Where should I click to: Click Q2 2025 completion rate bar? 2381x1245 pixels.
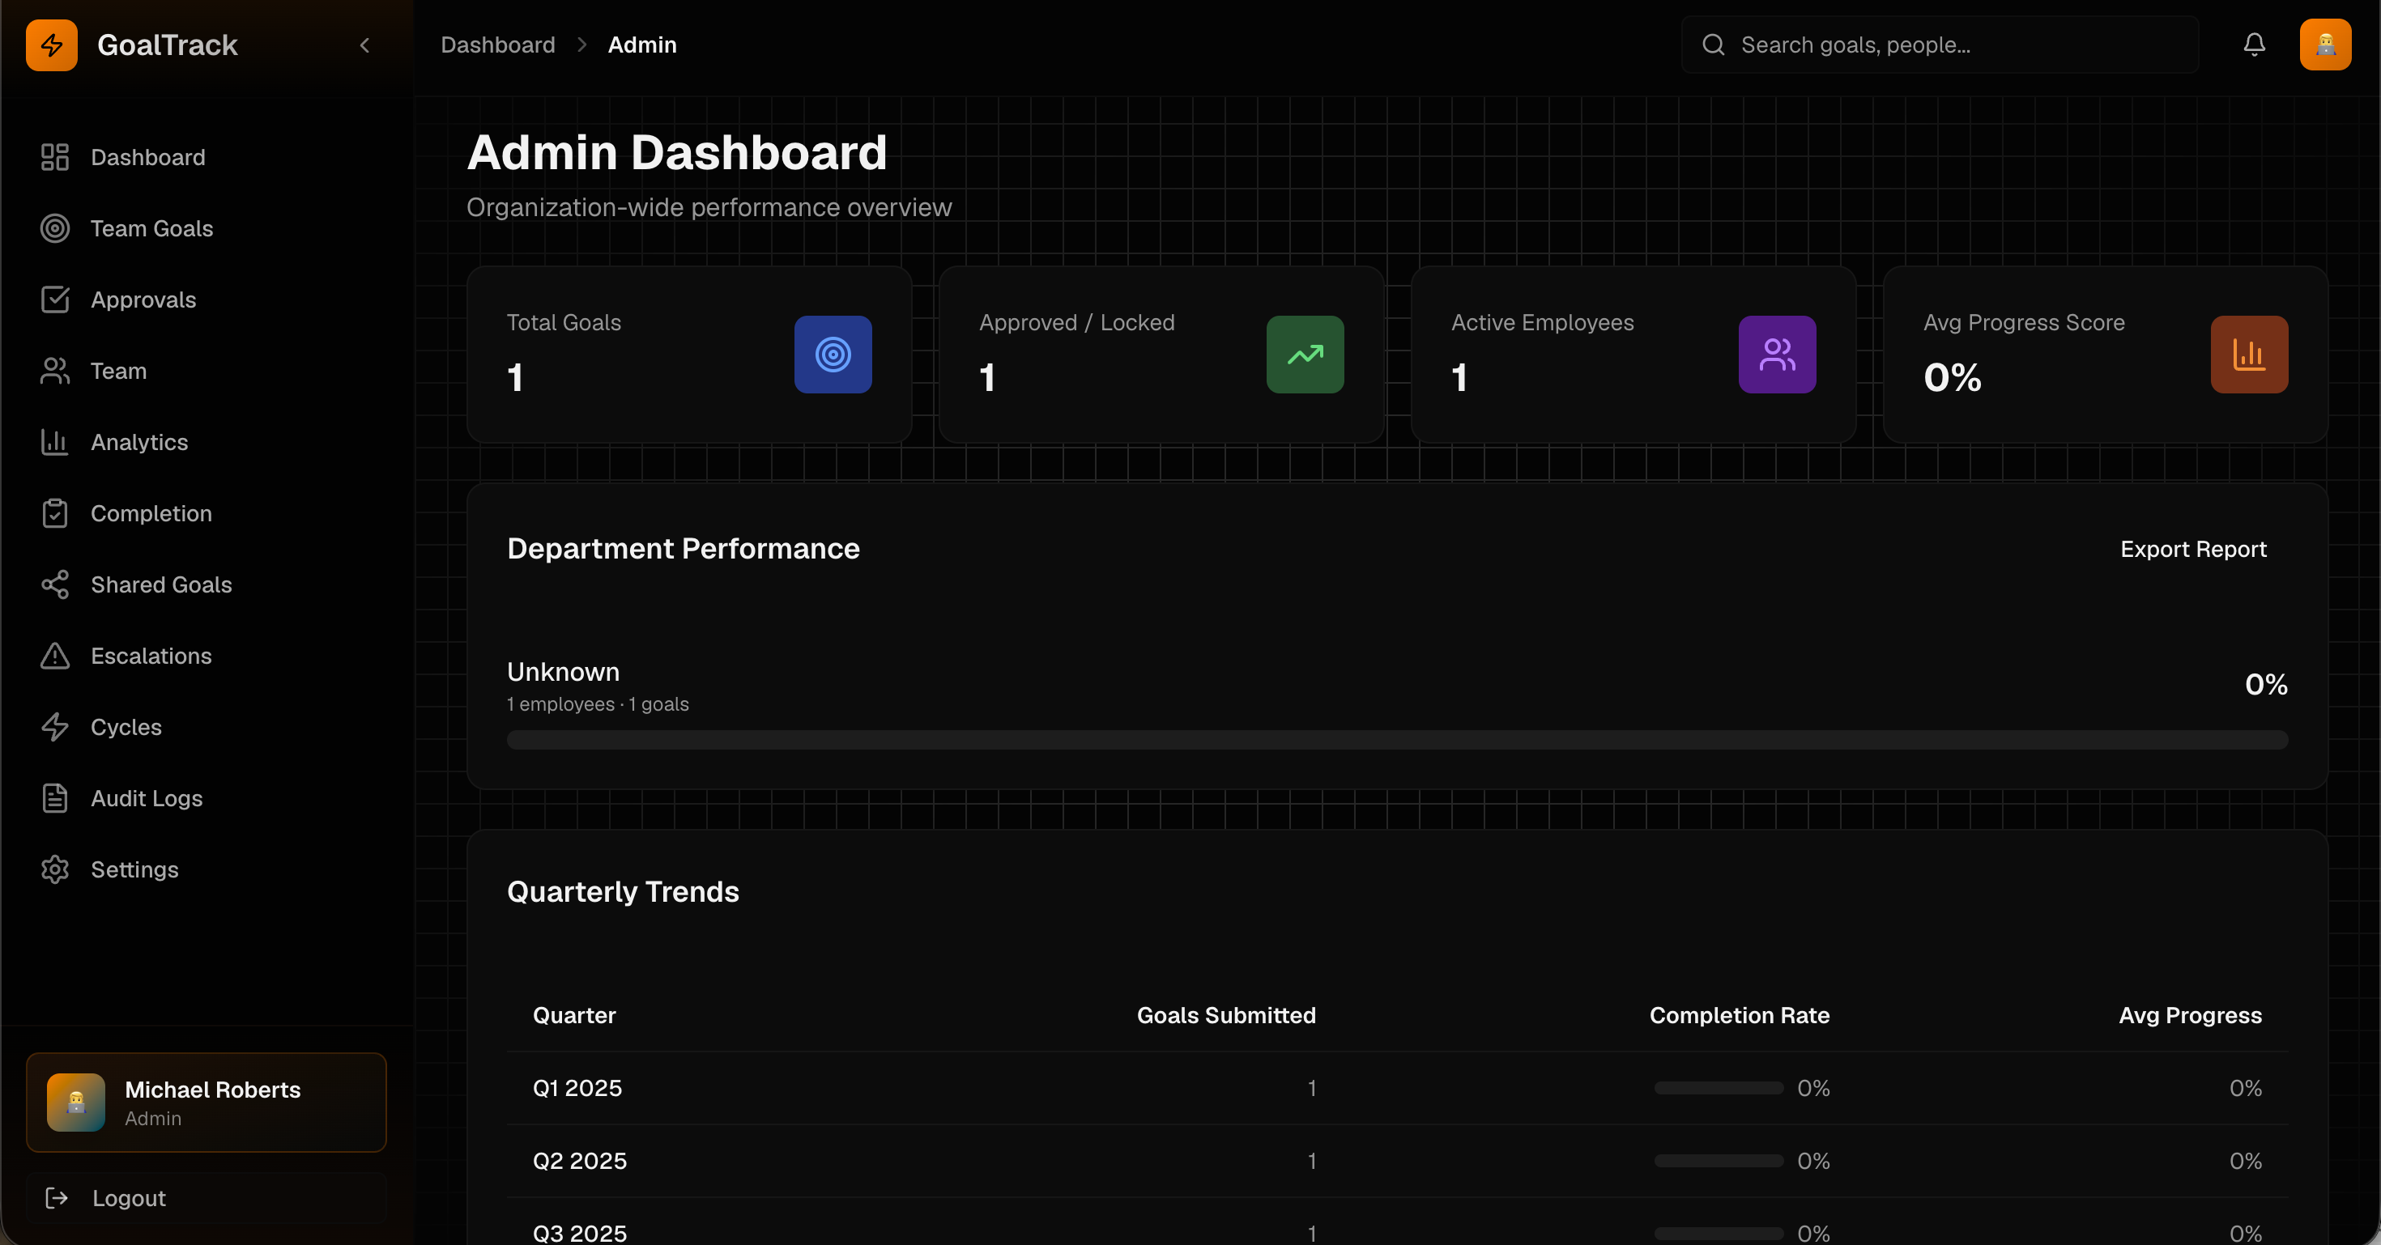tap(1719, 1161)
